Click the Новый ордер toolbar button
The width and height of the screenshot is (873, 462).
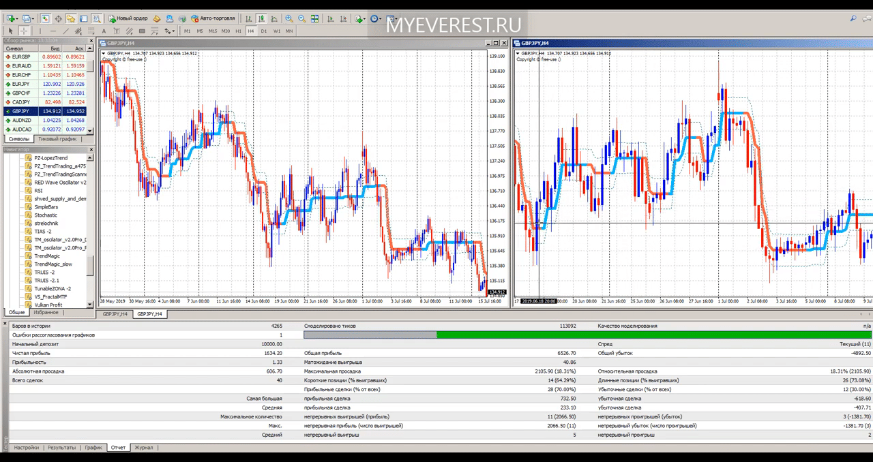[128, 18]
